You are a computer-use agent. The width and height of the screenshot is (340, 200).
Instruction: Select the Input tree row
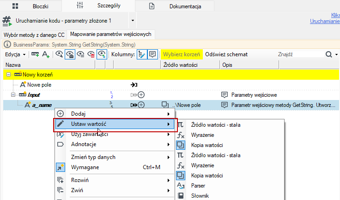coord(171,95)
